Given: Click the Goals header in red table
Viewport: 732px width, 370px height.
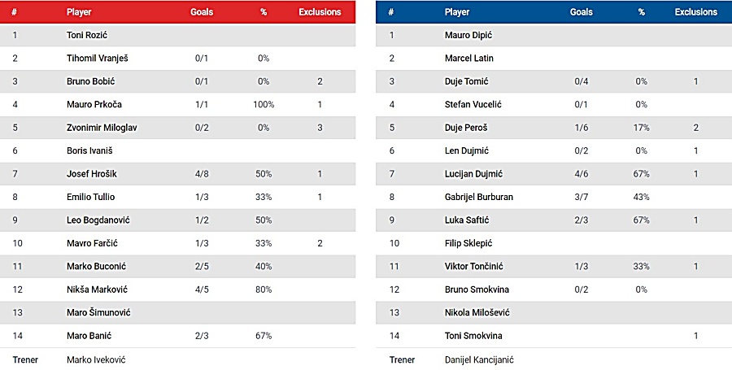Looking at the screenshot, I should tap(202, 13).
